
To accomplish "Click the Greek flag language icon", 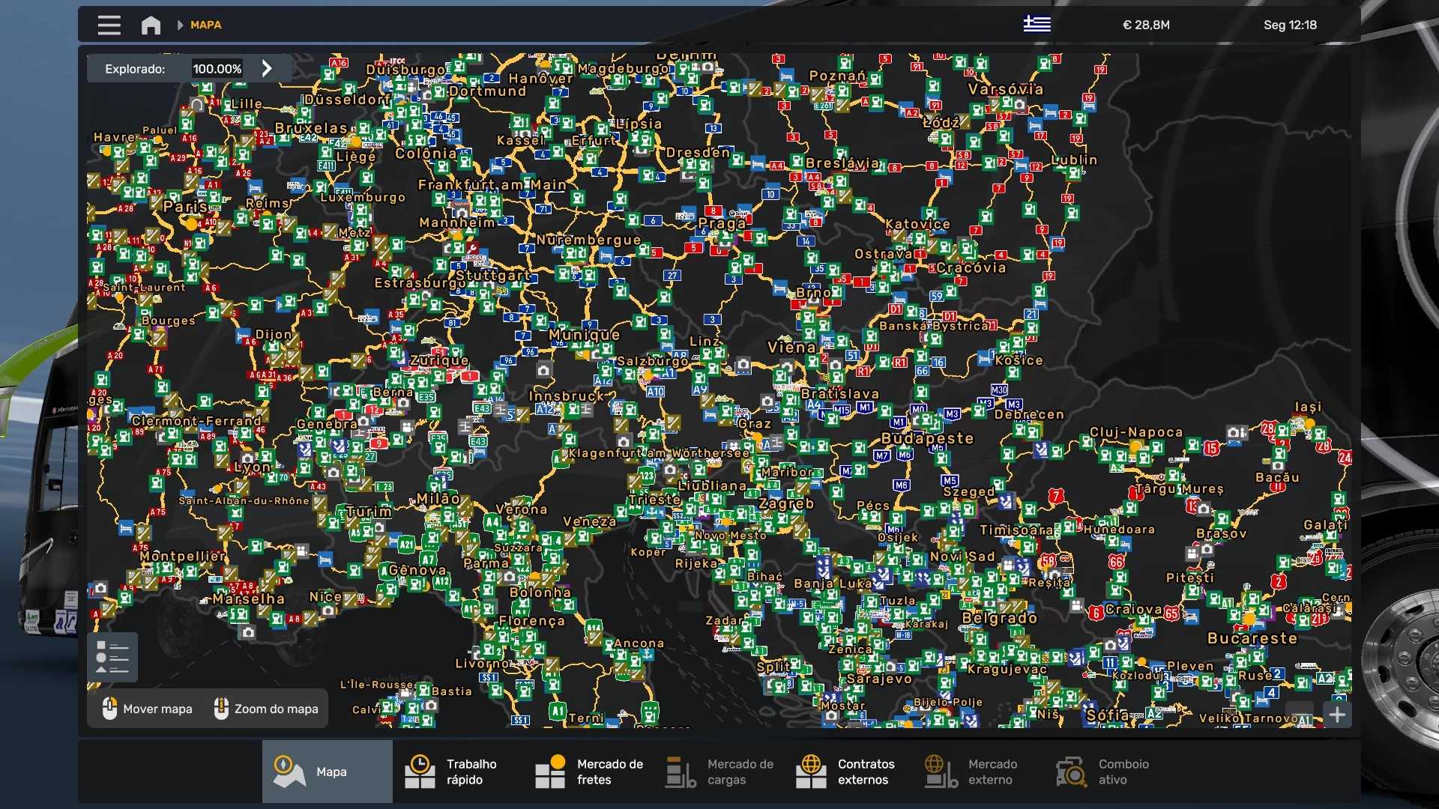I will 1037,24.
